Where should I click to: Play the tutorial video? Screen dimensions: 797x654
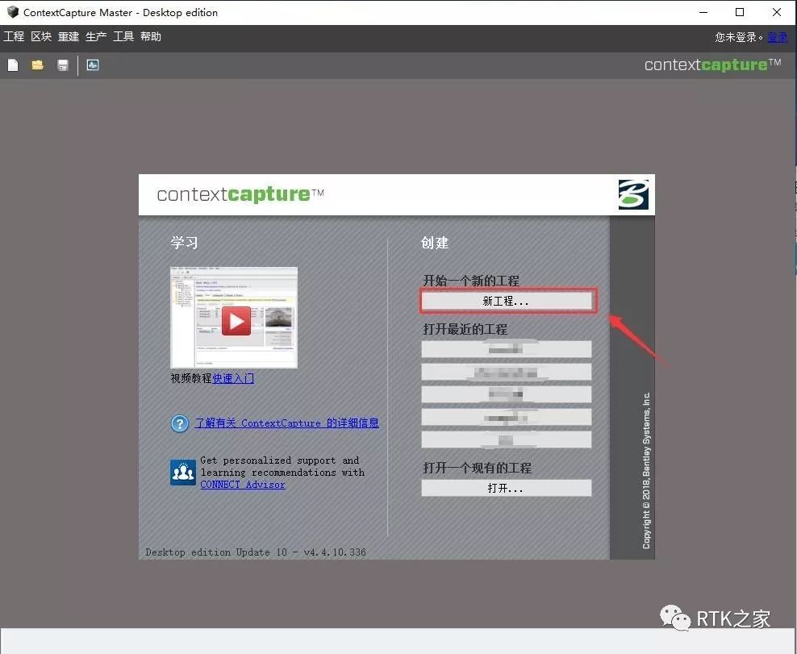(236, 321)
